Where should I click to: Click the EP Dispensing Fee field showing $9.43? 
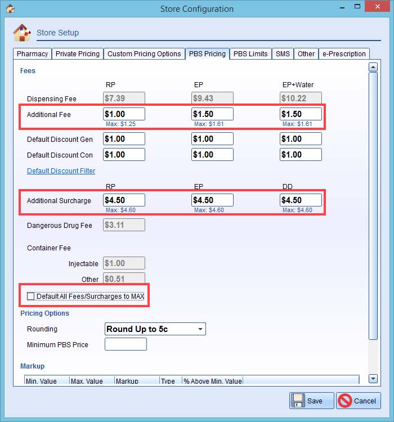tap(212, 98)
